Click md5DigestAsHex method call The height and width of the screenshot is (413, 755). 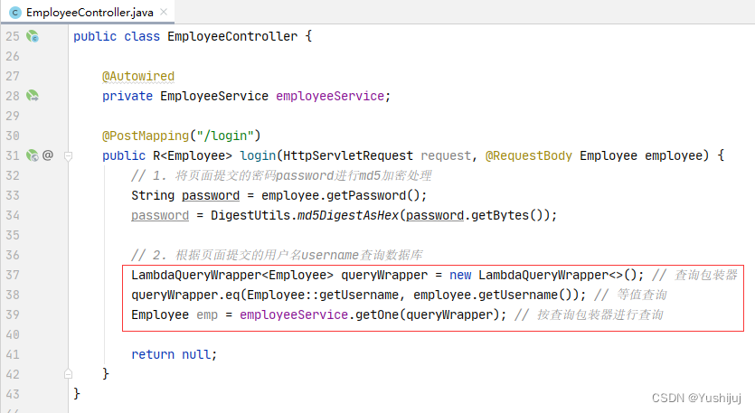point(348,215)
